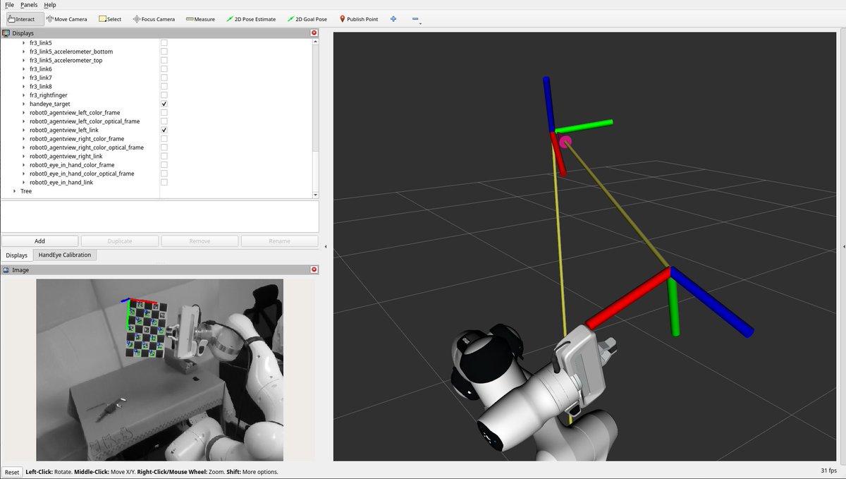This screenshot has width=846, height=479.
Task: Select the 2D Goal Pose tool
Action: coord(307,19)
